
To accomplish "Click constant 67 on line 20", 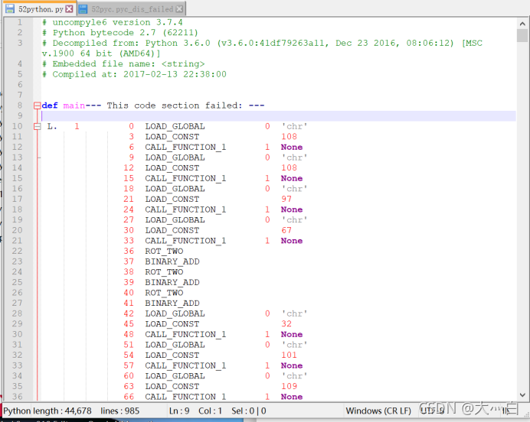I will point(286,230).
